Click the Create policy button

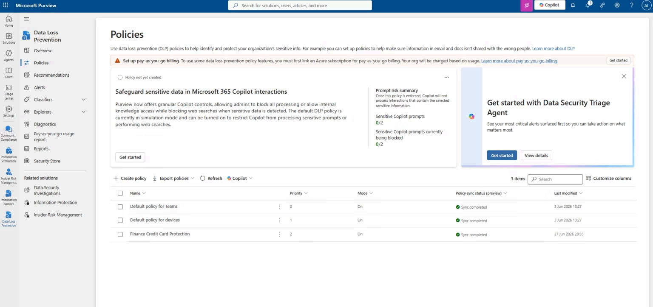130,179
